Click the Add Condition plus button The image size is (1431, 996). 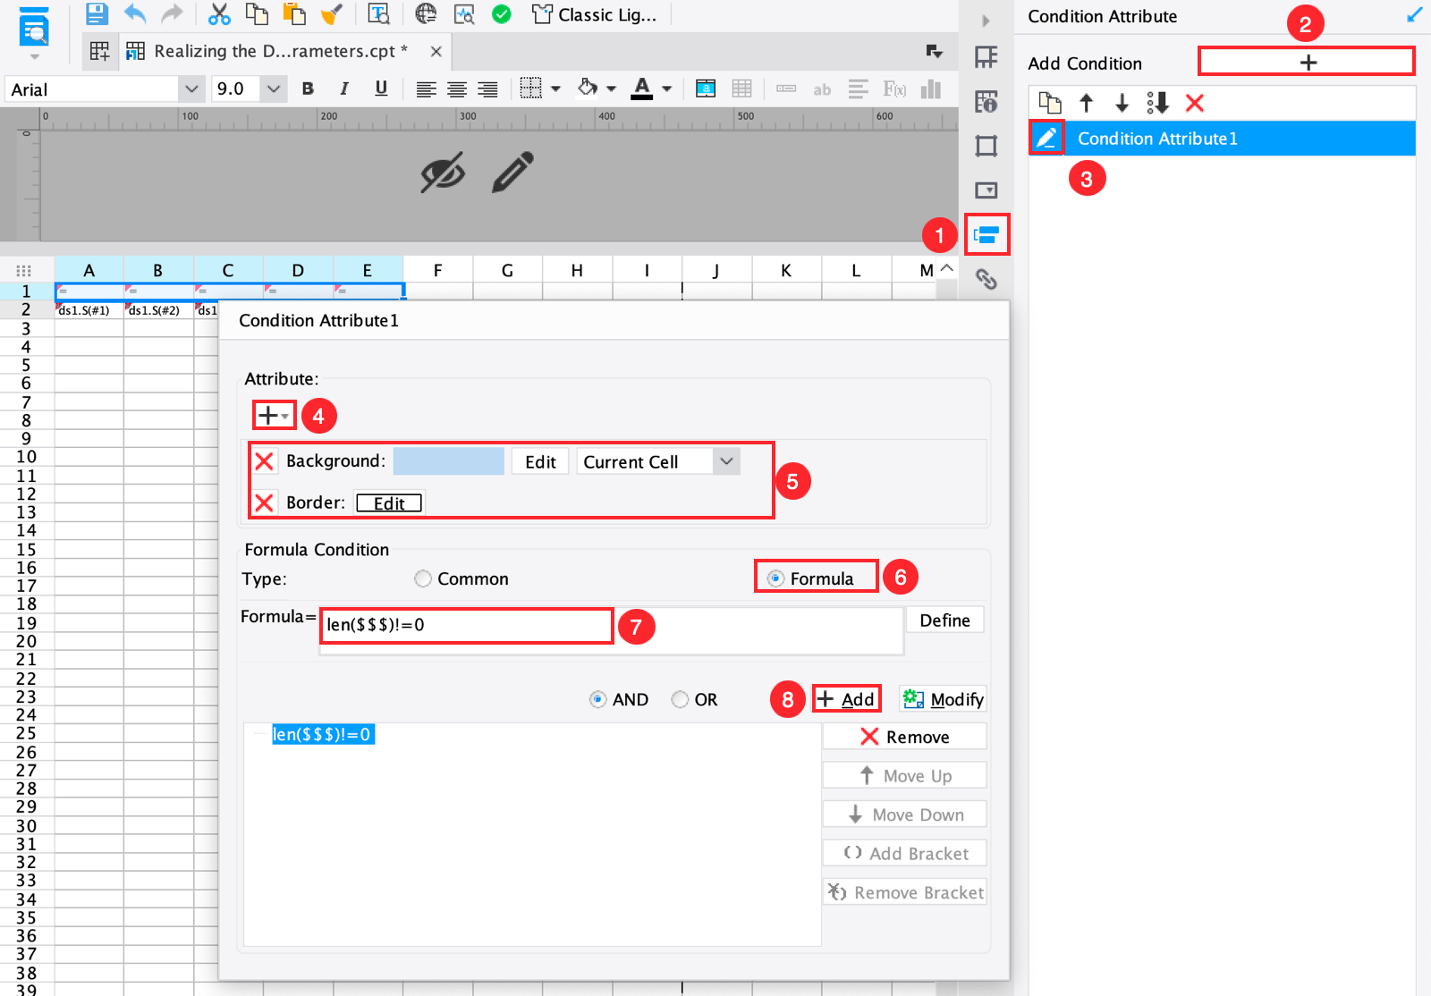pyautogui.click(x=1307, y=62)
